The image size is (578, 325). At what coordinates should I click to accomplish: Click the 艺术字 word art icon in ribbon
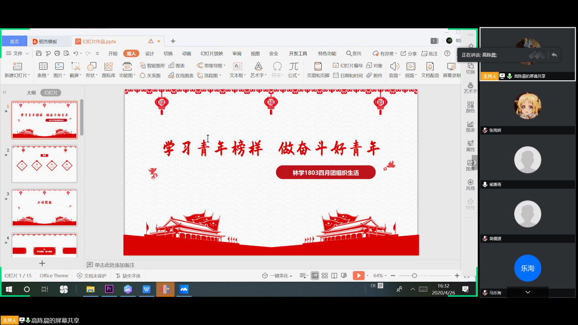(258, 67)
